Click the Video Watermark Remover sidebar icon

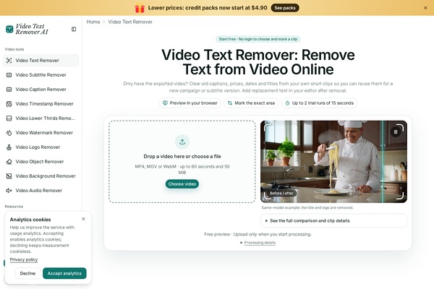pyautogui.click(x=9, y=133)
